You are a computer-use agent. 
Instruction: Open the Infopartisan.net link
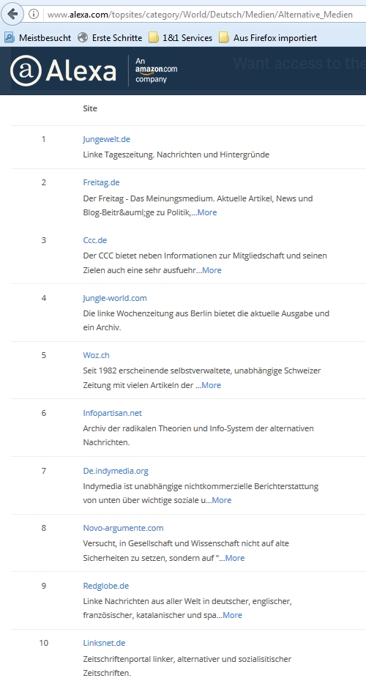coord(113,413)
